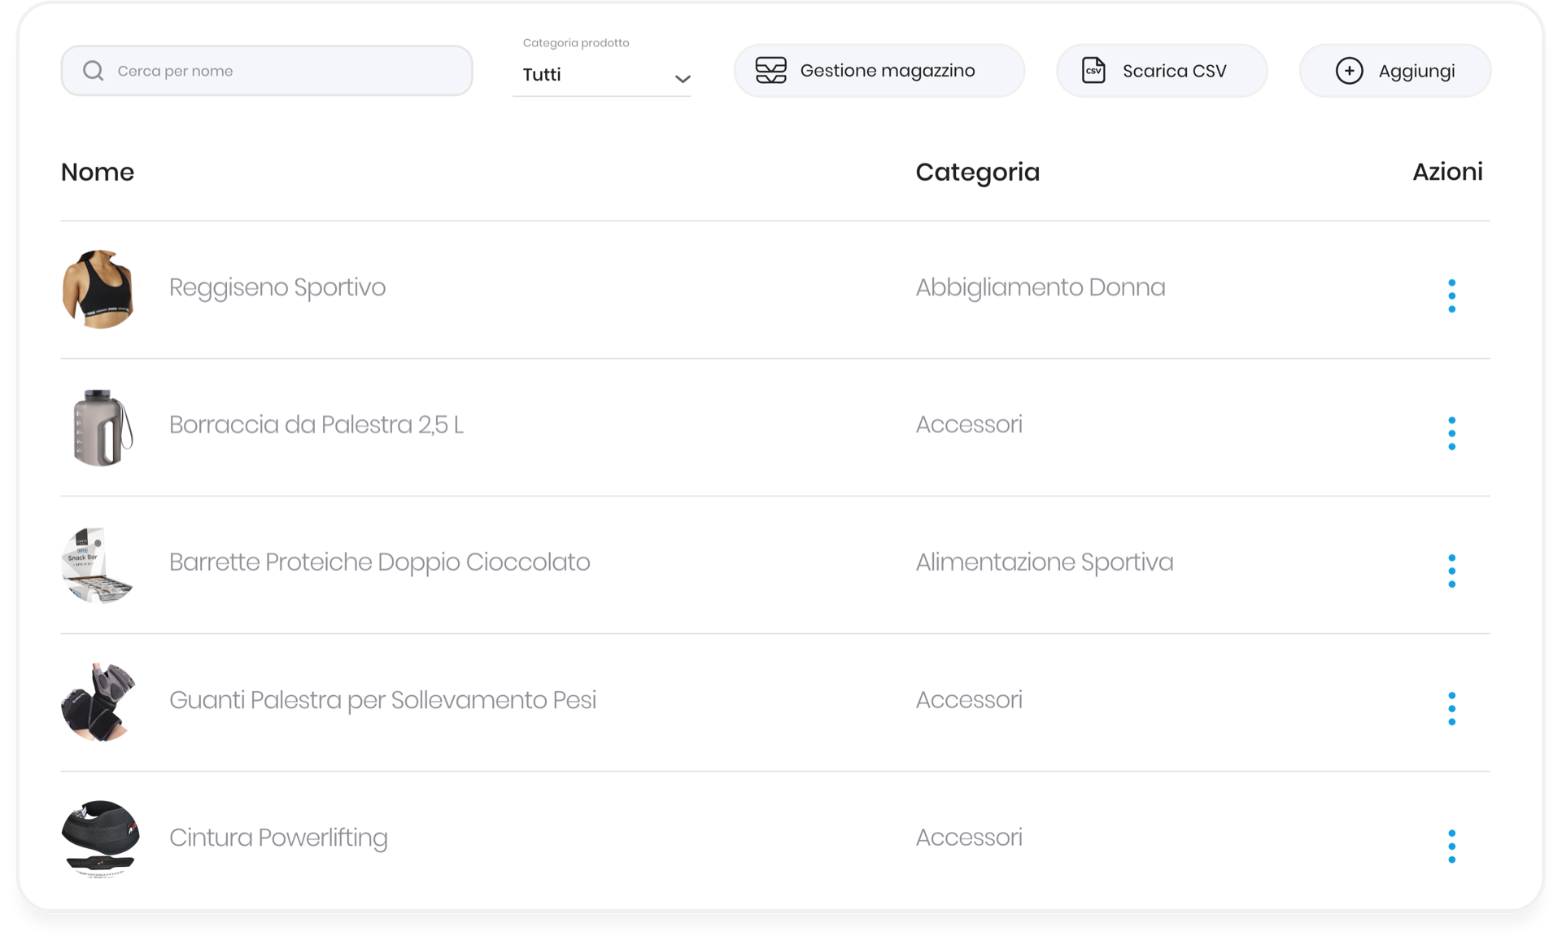Click the sports bra product thumbnail

[98, 289]
